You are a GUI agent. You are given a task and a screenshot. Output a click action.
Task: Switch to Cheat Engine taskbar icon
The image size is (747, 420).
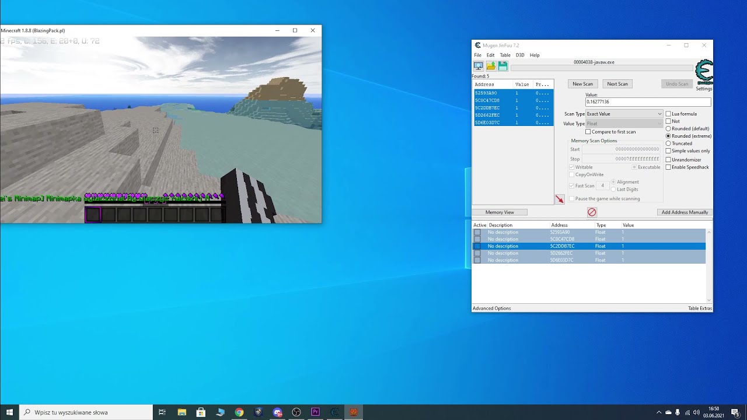[x=334, y=412]
